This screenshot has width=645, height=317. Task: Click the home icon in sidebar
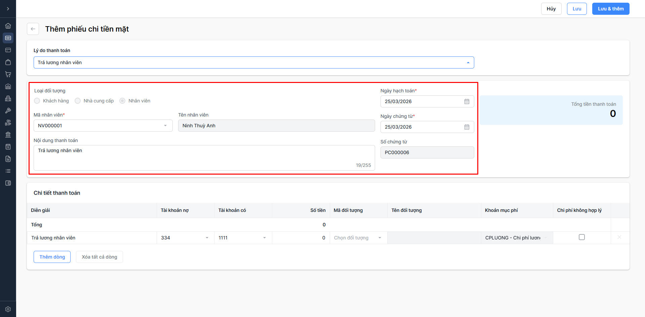click(8, 26)
